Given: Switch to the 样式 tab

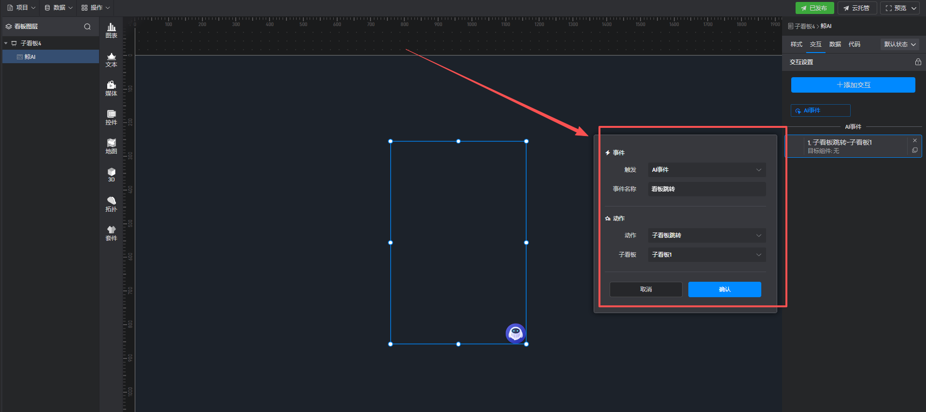Looking at the screenshot, I should [x=796, y=44].
